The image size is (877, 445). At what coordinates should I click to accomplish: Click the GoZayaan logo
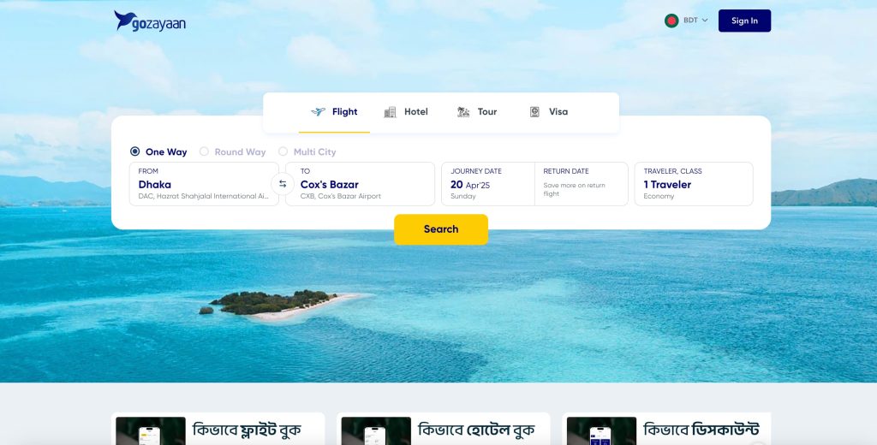point(149,21)
